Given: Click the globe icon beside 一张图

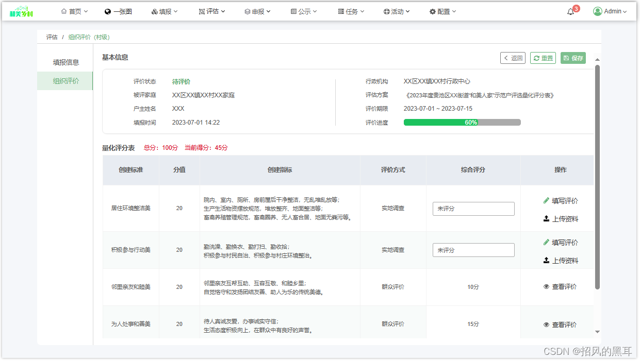Looking at the screenshot, I should point(108,11).
